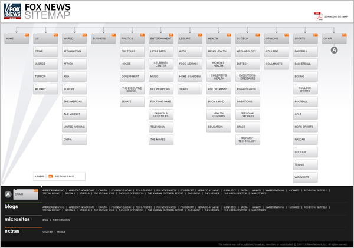Visit FOOD & DRINK under Leisure

(x=190, y=64)
